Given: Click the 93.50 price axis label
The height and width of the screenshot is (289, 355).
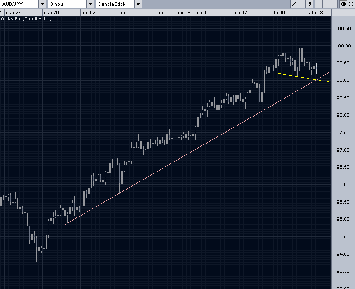Looking at the screenshot, I should [344, 271].
